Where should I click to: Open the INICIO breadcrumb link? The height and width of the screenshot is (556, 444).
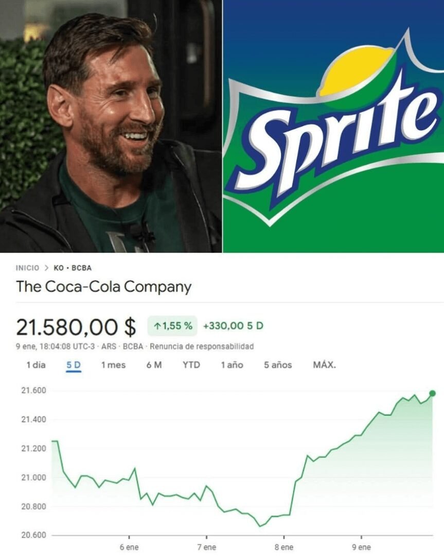(27, 268)
